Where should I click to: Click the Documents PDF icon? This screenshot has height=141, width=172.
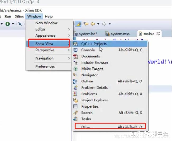pyautogui.click(x=76, y=56)
